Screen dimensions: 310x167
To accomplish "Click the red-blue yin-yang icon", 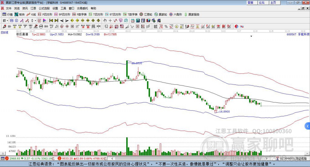I will point(236,26).
